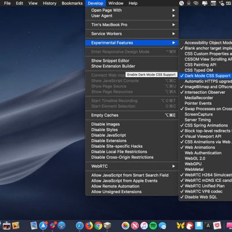Viewport: 232px width, 232px height.
Task: Enable Pointer Events feature
Action: click(x=205, y=103)
